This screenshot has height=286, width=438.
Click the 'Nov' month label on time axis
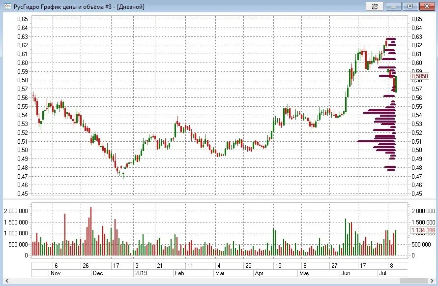56,273
